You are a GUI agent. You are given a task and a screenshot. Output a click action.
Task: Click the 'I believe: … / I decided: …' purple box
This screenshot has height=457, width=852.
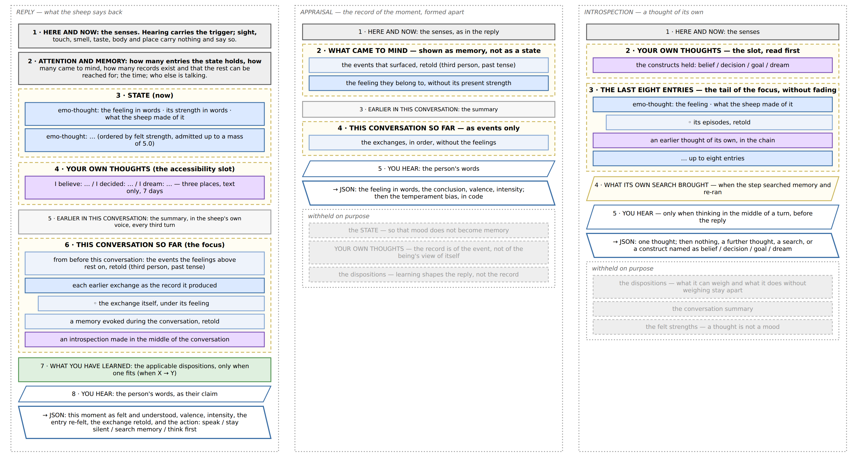point(144,187)
